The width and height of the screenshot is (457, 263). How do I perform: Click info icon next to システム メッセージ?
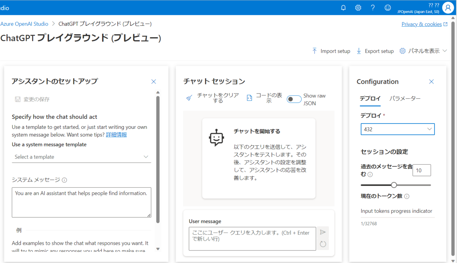click(x=64, y=180)
